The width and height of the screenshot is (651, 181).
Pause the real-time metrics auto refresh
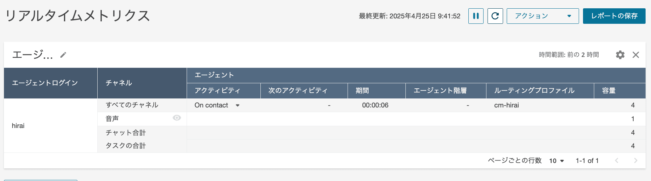[x=476, y=16]
